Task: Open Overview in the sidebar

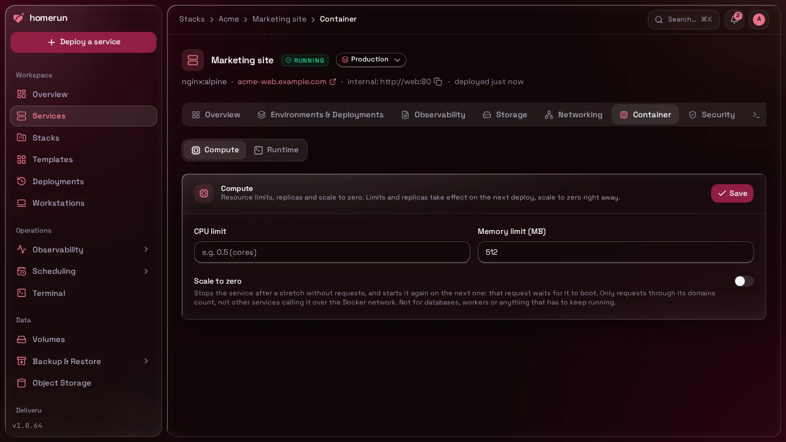Action: point(84,95)
